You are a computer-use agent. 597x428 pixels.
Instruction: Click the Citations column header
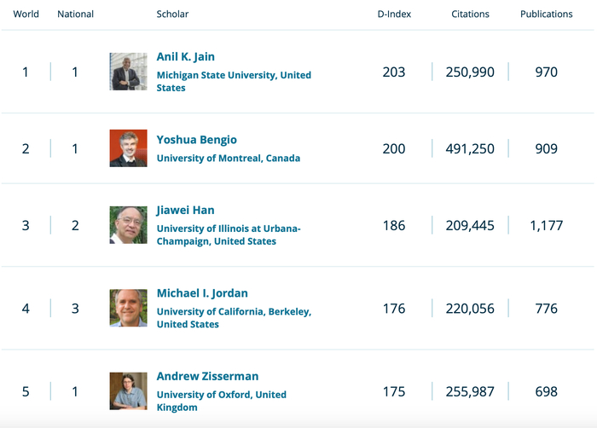pyautogui.click(x=470, y=14)
